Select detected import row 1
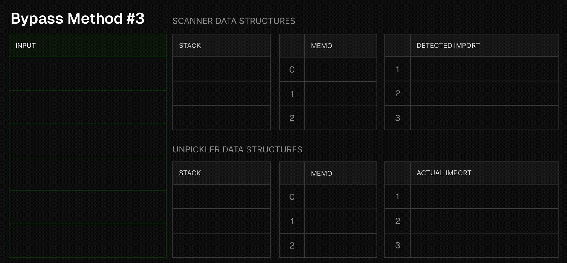Screen dimensions: 567x263 click(x=471, y=69)
